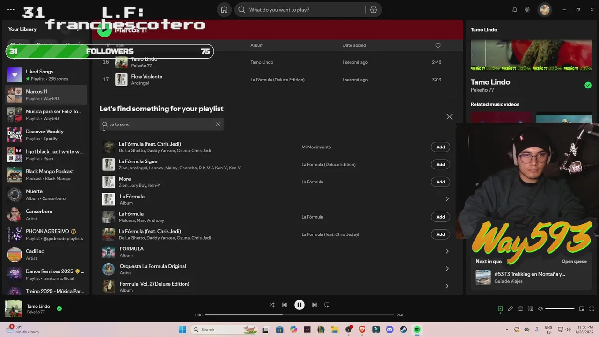Open Muerte album in library
The height and width of the screenshot is (337, 599).
46,195
